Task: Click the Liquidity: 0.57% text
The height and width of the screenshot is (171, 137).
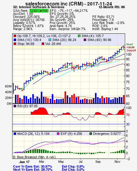Action: point(24,23)
